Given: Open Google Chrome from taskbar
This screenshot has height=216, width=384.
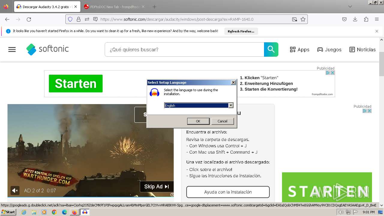Looking at the screenshot, I should (54, 212).
